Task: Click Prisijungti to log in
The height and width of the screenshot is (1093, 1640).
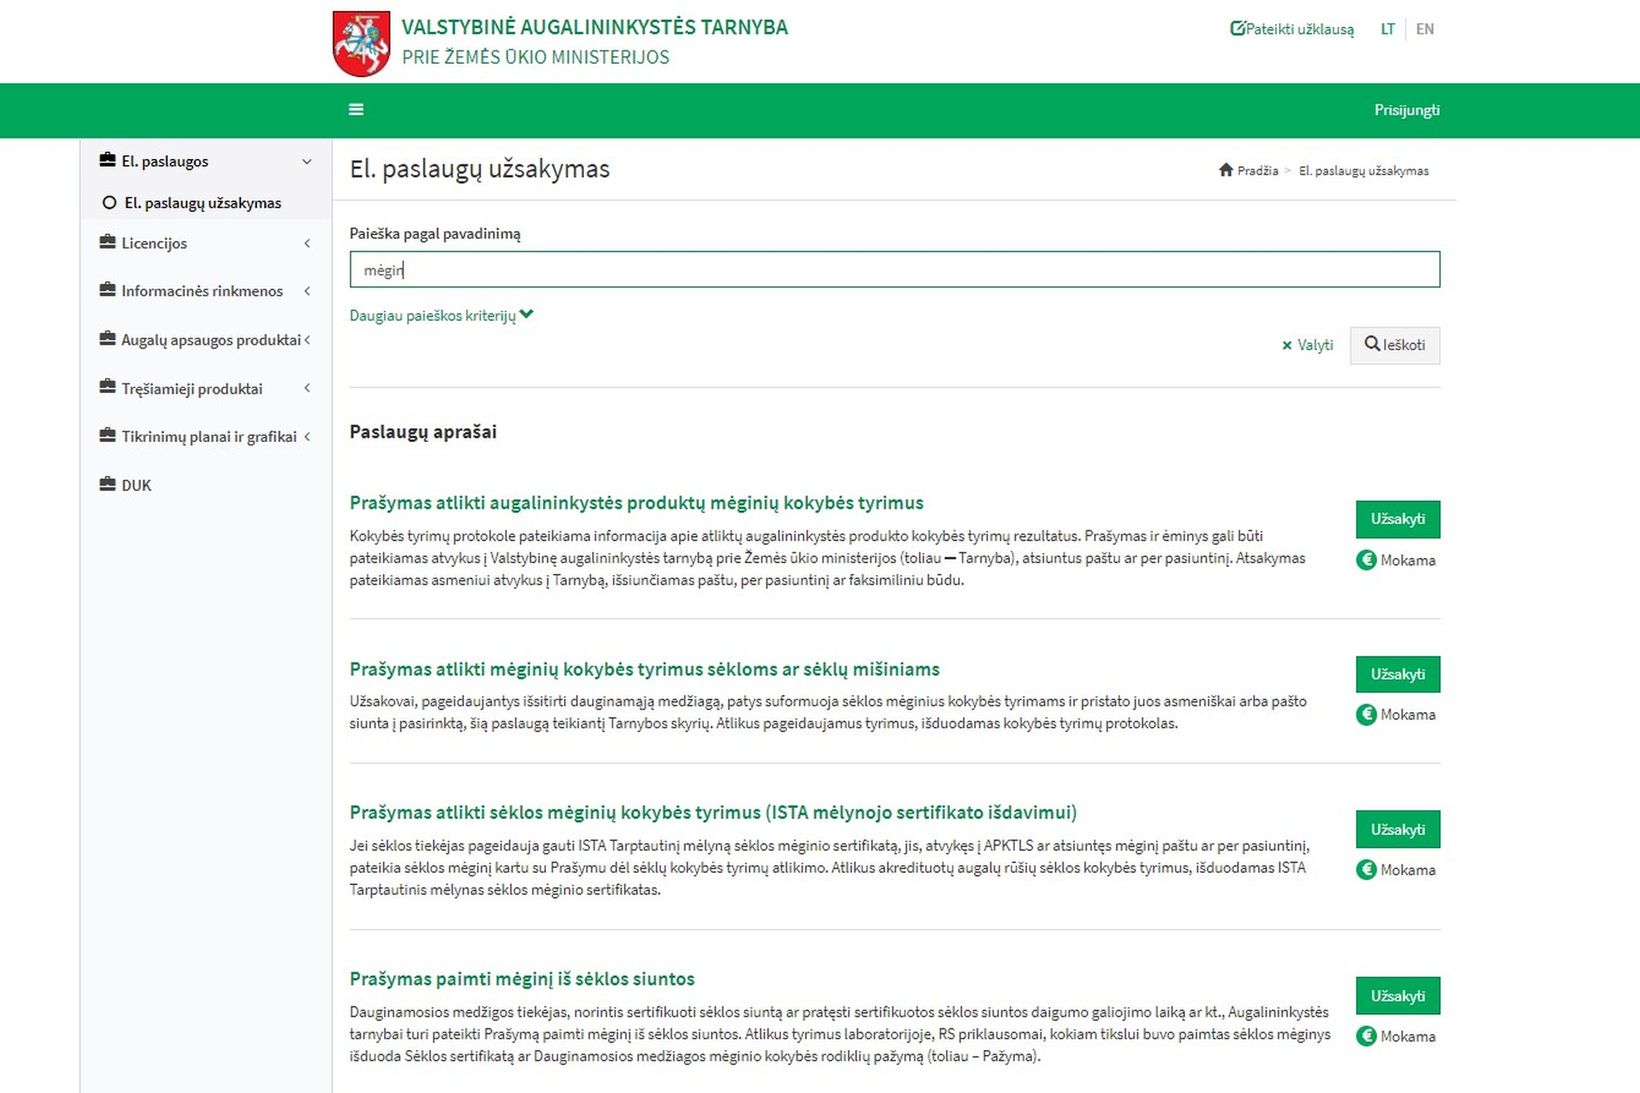Action: [1406, 110]
